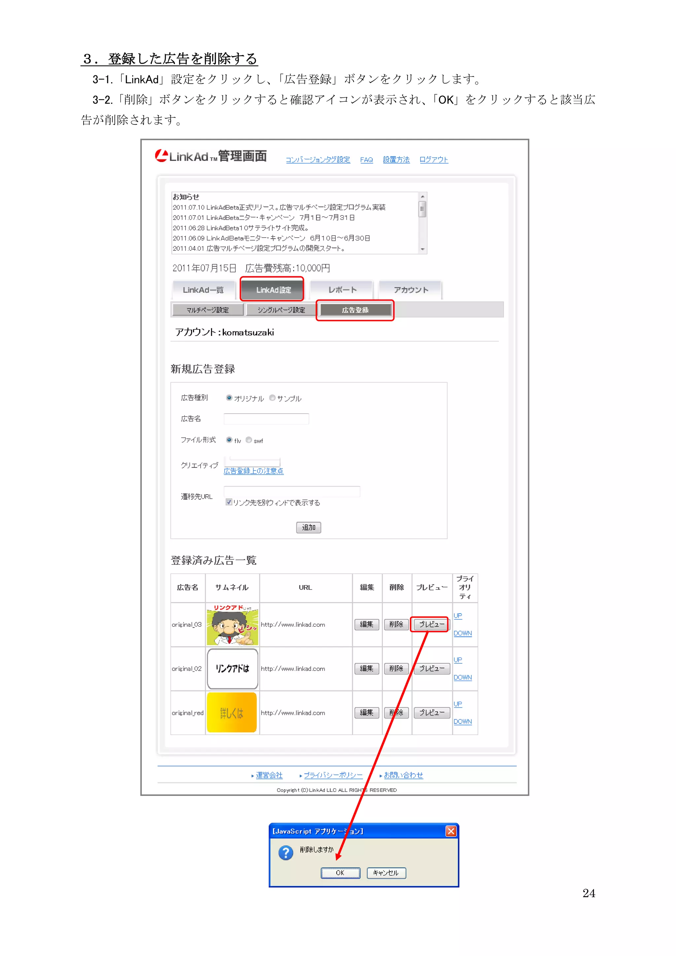Click 編集 button for original_02
Viewport: 676px width, 956px height.
click(366, 668)
